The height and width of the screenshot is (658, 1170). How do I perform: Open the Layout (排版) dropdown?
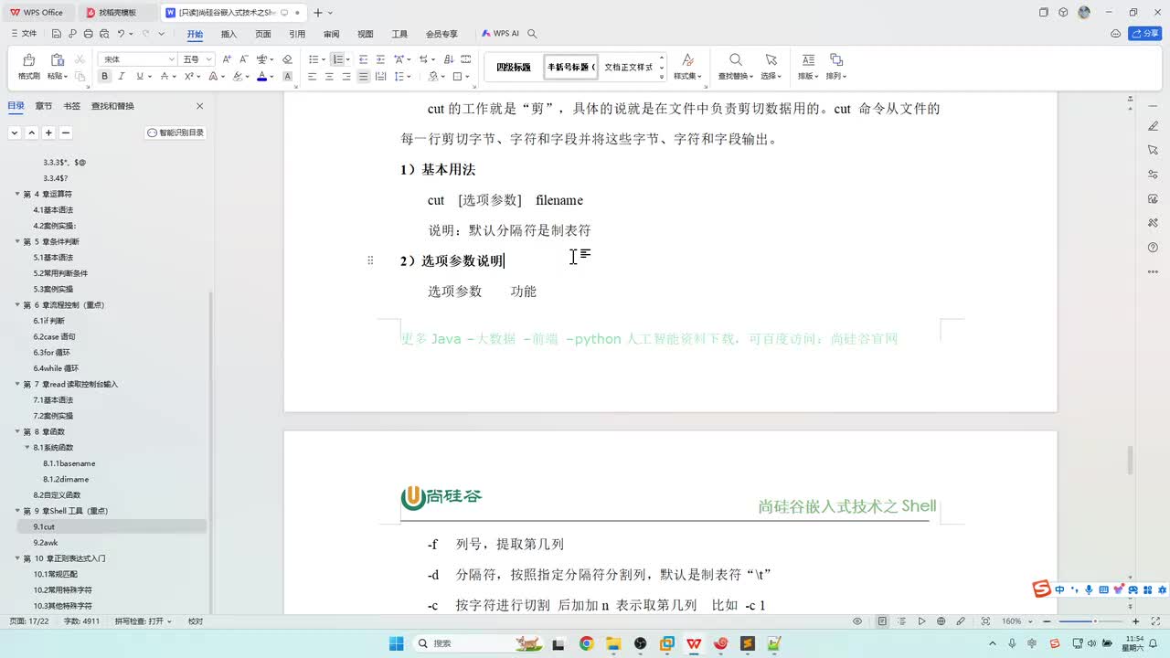808,77
